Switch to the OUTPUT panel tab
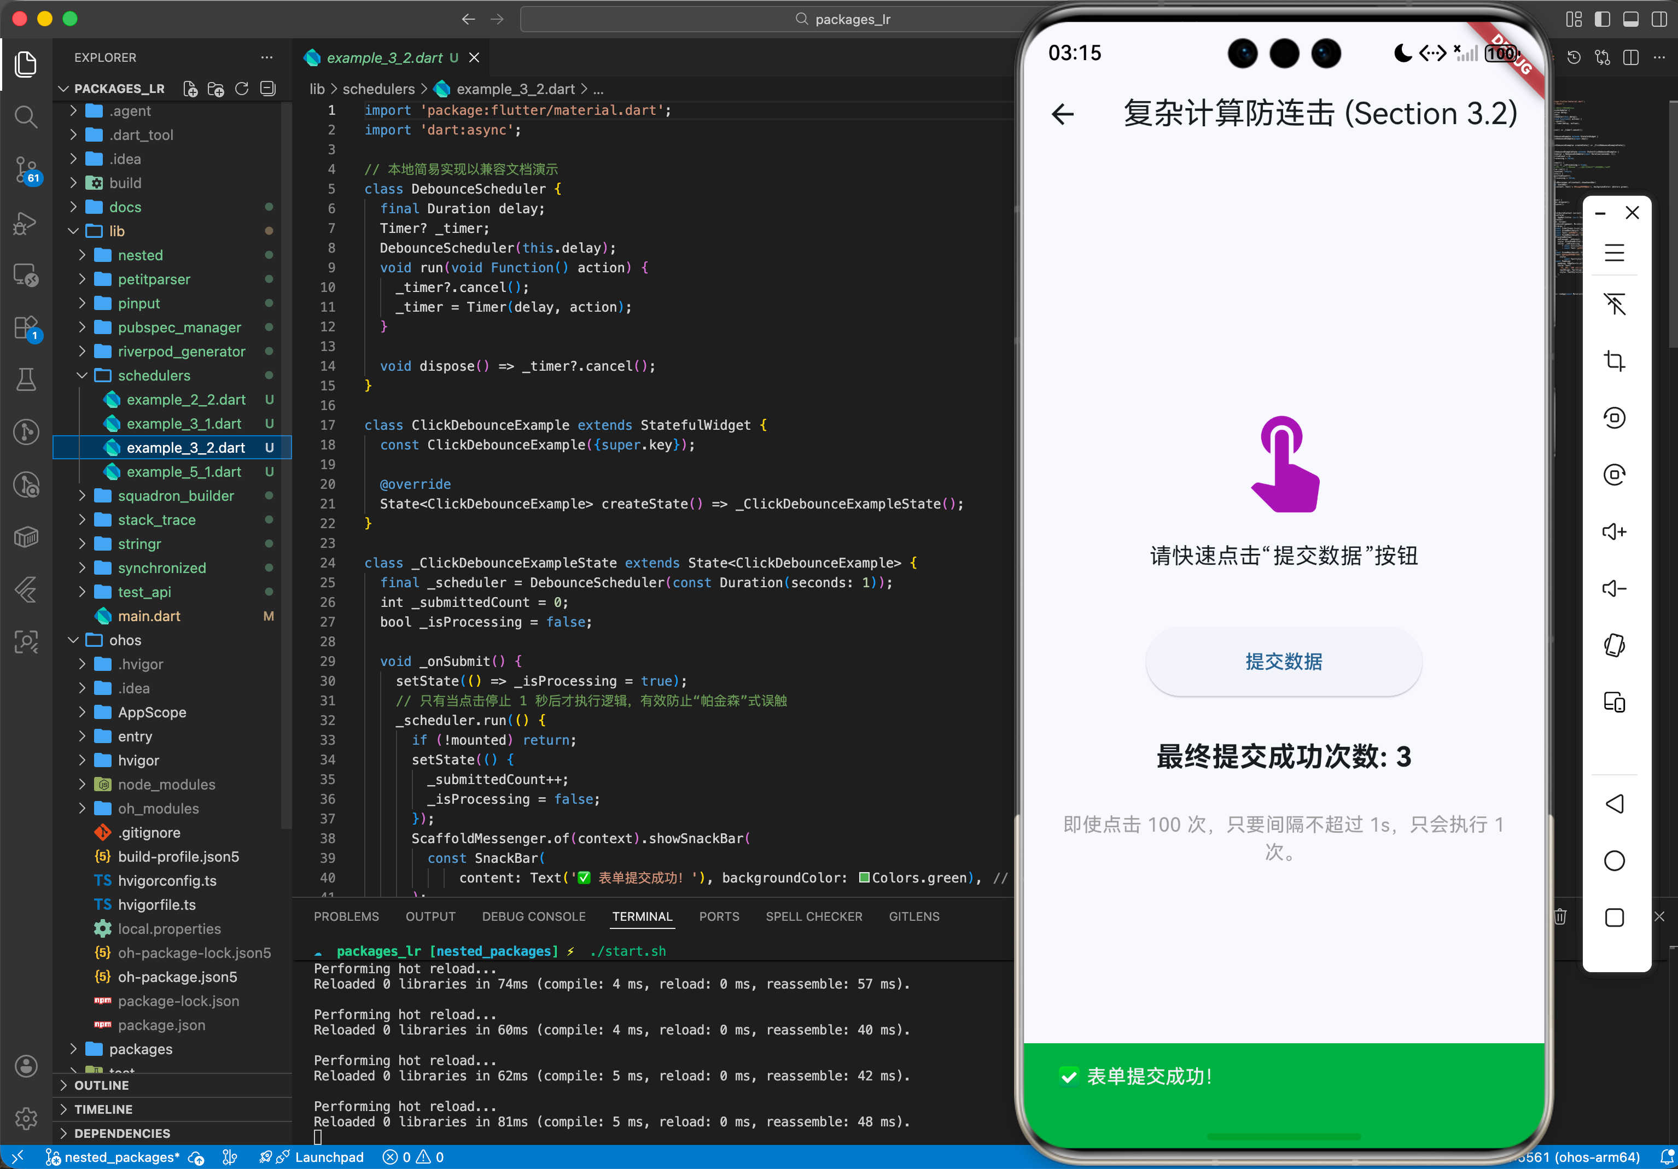Image resolution: width=1678 pixels, height=1169 pixels. (x=430, y=916)
